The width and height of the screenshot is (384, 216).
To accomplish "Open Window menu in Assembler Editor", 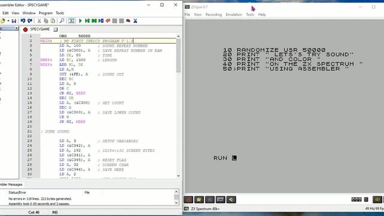I will tap(29, 13).
